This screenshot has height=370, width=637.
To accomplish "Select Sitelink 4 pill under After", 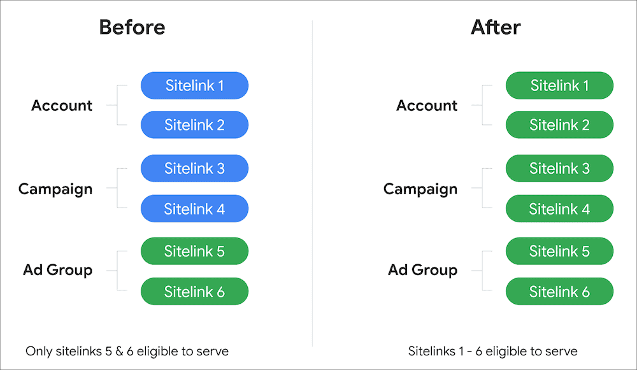I will [x=559, y=208].
